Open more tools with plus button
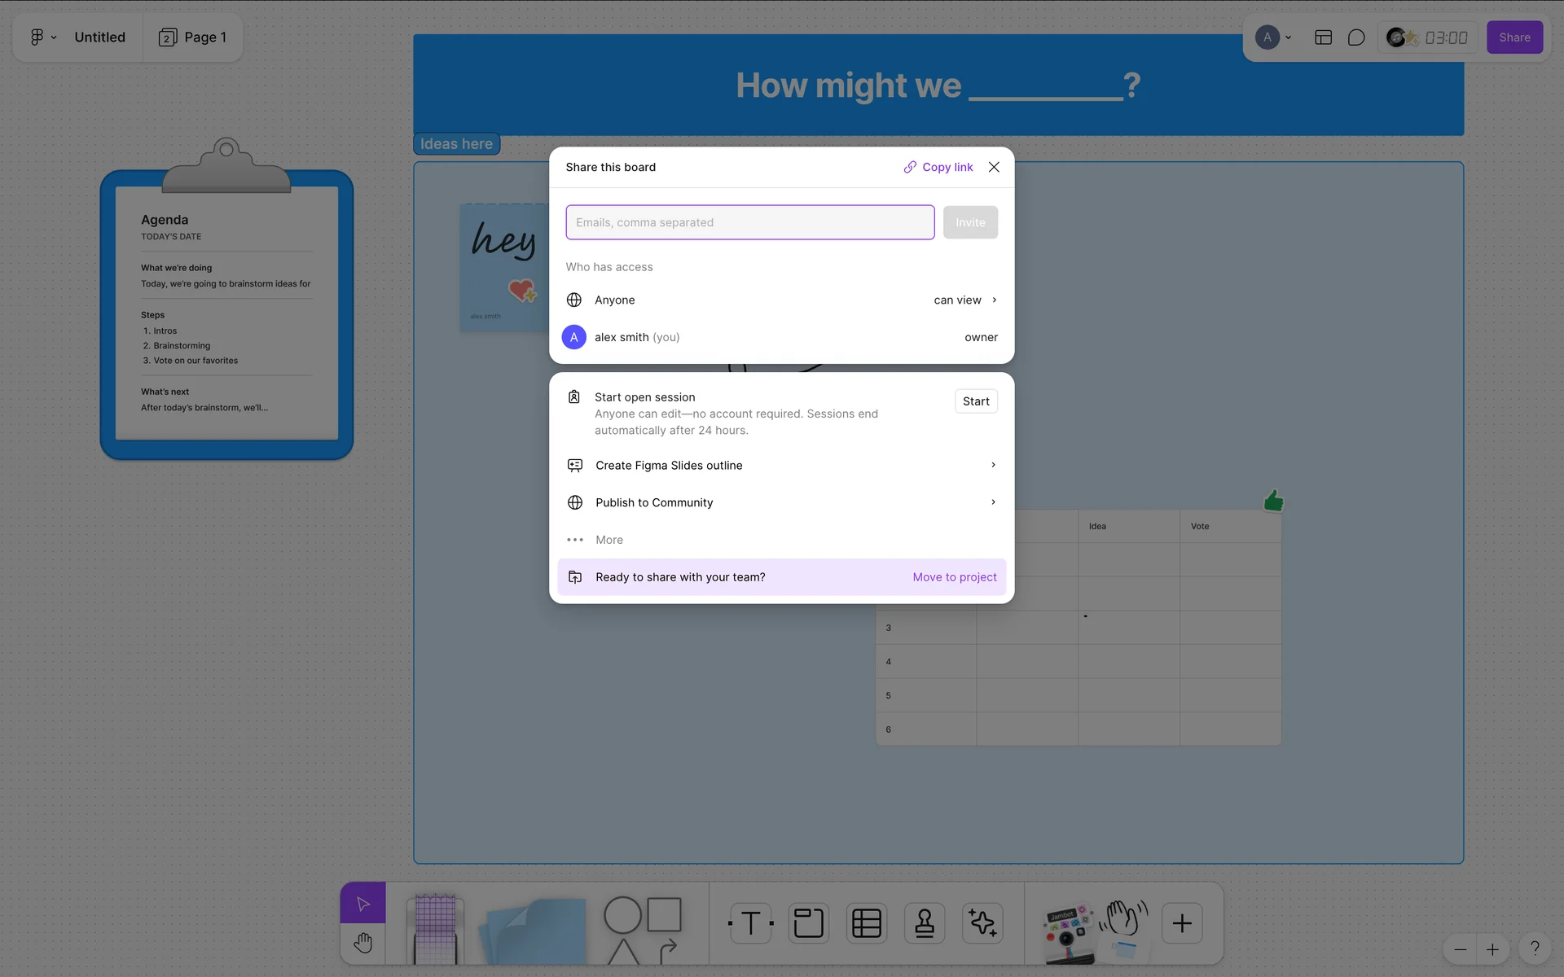1564x977 pixels. 1181,923
